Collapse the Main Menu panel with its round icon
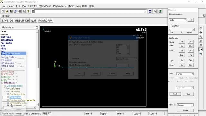The height and width of the screenshot is (116, 206). coord(37,27)
